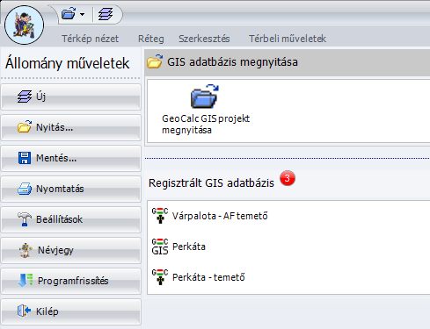Screen dimensions: 430x329
Task: Open the Térkép nézet ribbon tab
Action: click(x=90, y=39)
